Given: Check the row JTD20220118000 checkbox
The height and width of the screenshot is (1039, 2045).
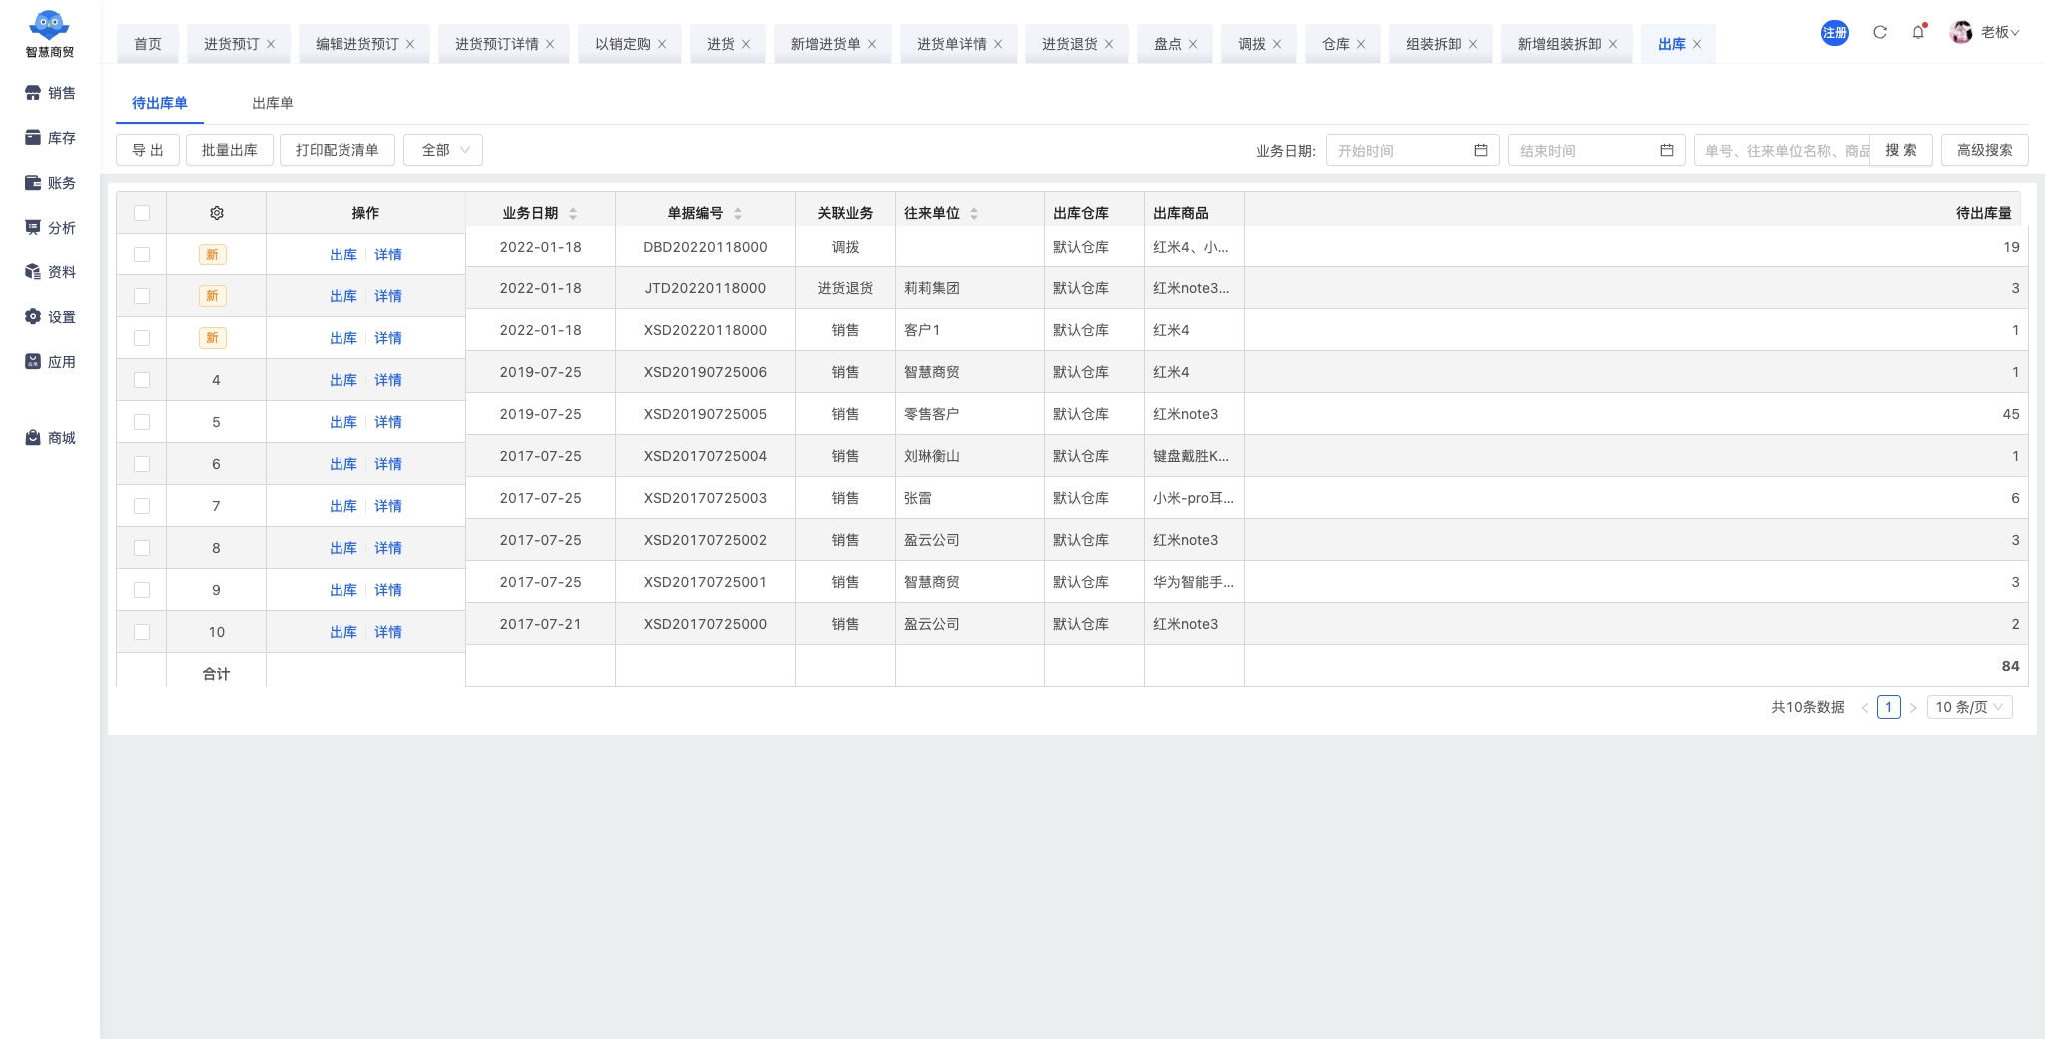Looking at the screenshot, I should point(142,296).
